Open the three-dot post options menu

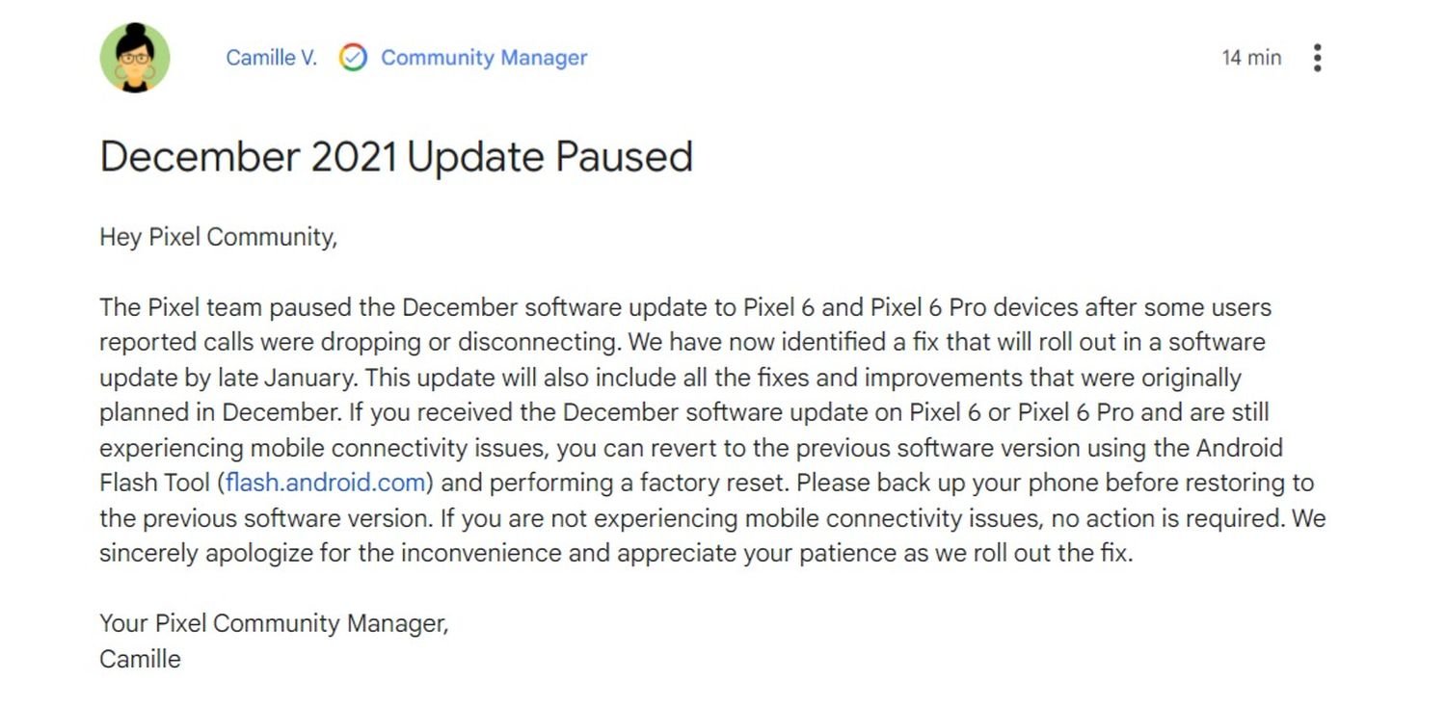point(1317,58)
